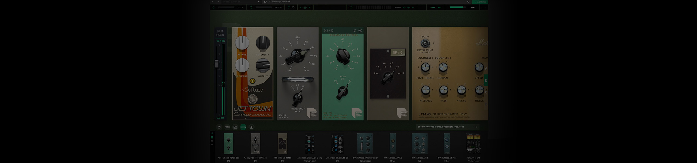Flip the BOTH instrument inputs toggle switch
The image size is (697, 163).
[x=425, y=43]
